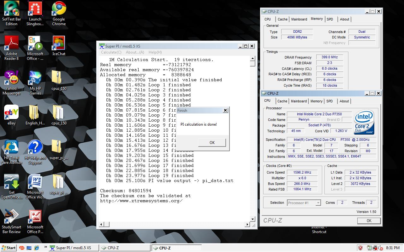This screenshot has width=404, height=252.
Task: Open the Calculate(C) menu in Super PI
Action: pyautogui.click(x=111, y=52)
